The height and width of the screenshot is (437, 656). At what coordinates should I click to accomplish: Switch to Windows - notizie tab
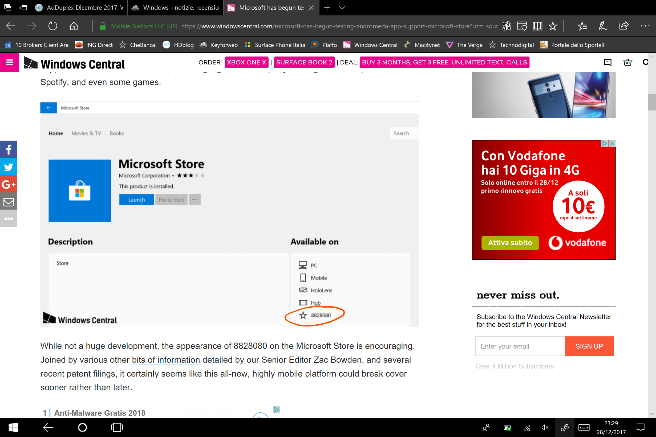175,7
